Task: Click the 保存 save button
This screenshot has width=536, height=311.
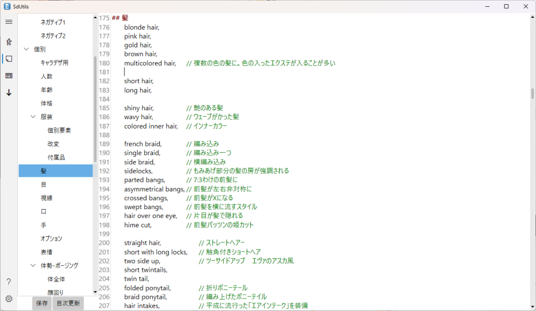Action: [42, 303]
